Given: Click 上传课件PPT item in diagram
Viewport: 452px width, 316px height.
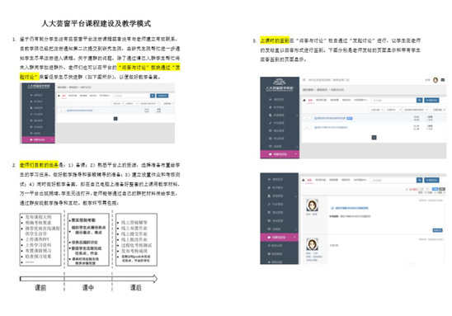Looking at the screenshot, I should (x=37, y=239).
